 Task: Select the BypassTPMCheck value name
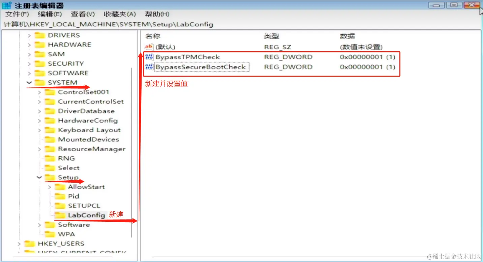187,57
